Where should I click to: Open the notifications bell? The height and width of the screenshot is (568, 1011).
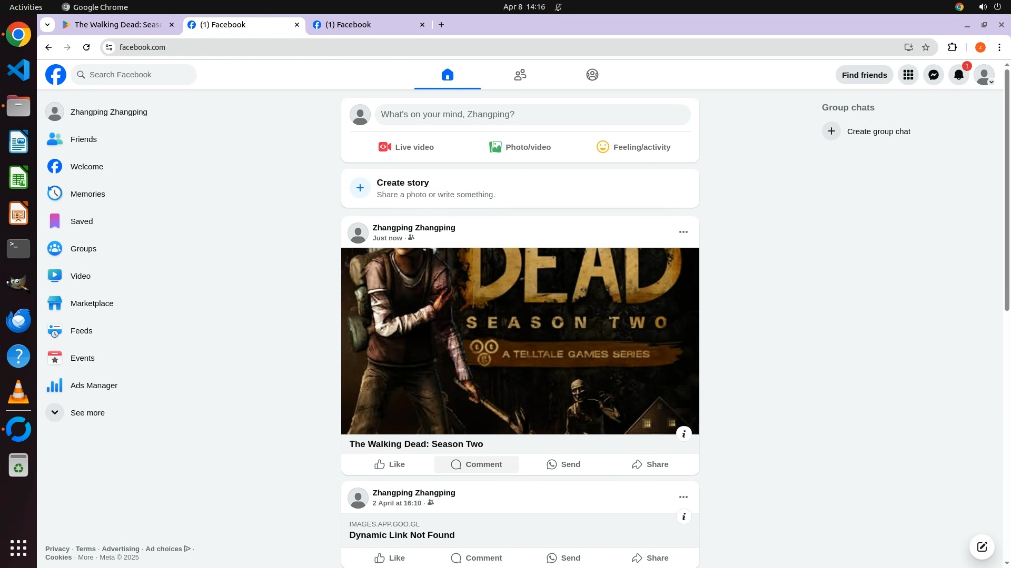(958, 75)
